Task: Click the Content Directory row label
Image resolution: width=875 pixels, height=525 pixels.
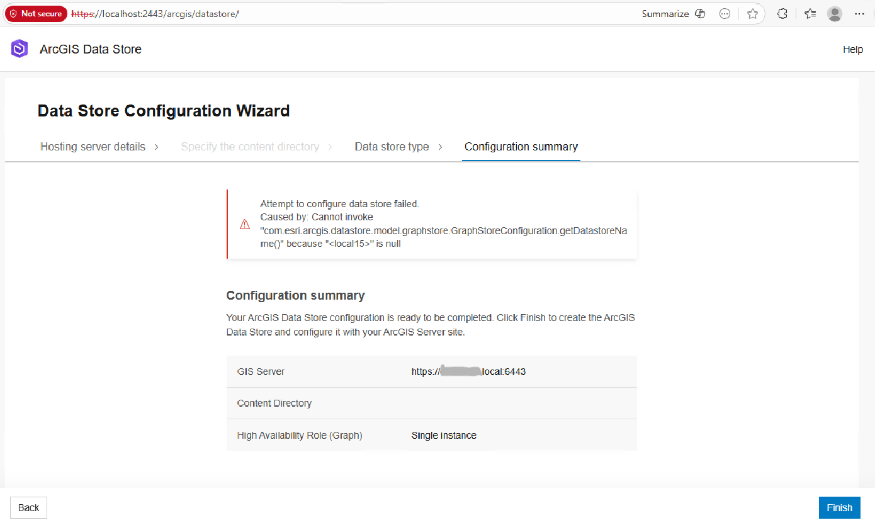Action: pos(274,403)
